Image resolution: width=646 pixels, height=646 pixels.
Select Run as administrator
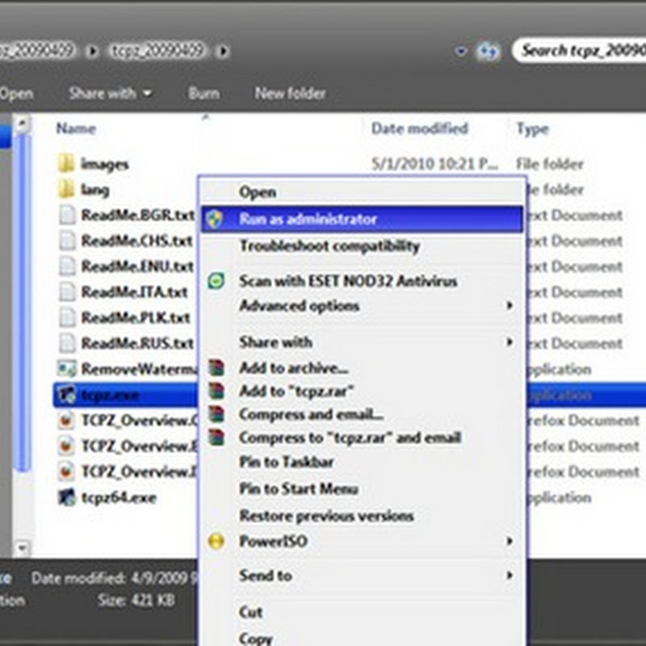tap(362, 219)
